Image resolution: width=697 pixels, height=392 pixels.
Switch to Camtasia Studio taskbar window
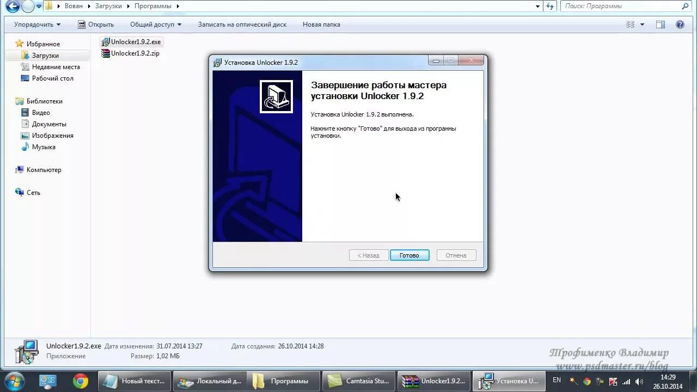pyautogui.click(x=359, y=381)
